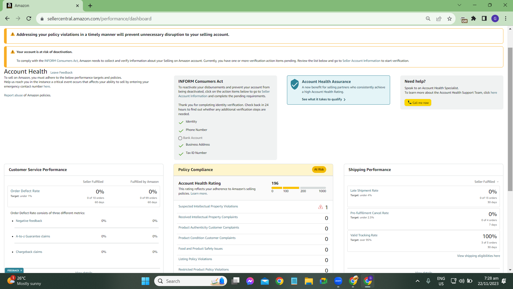Open the Order Defect Rate metric
Image resolution: width=513 pixels, height=289 pixels.
tap(25, 191)
